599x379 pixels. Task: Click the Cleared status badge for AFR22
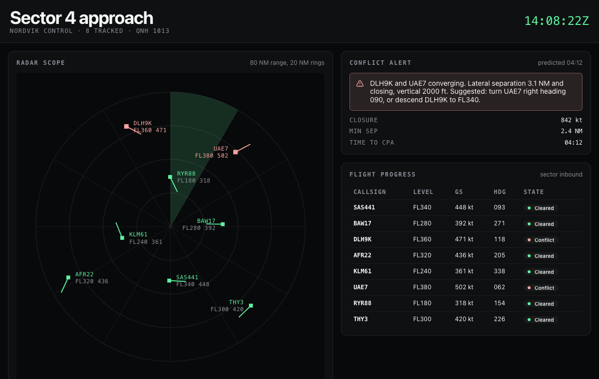point(541,256)
